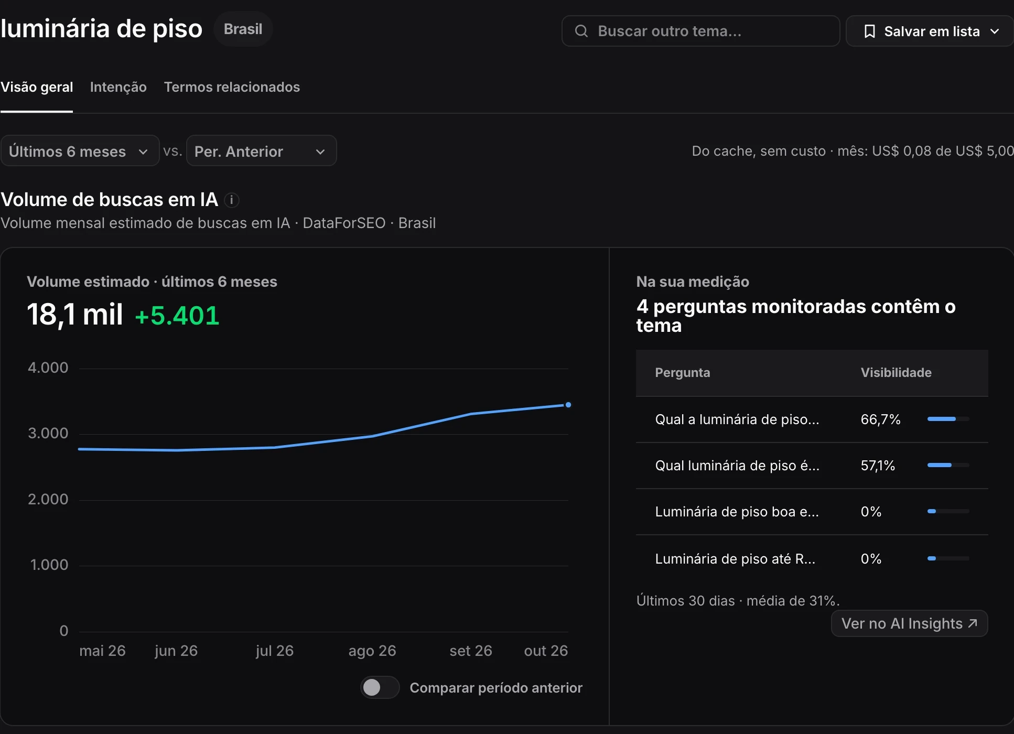Click the 4.000 y-axis label
Image resolution: width=1014 pixels, height=734 pixels.
(x=48, y=368)
